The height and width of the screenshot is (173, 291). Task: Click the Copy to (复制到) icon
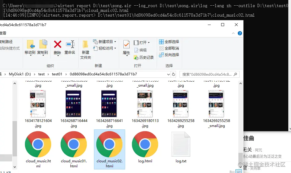pos(43,45)
